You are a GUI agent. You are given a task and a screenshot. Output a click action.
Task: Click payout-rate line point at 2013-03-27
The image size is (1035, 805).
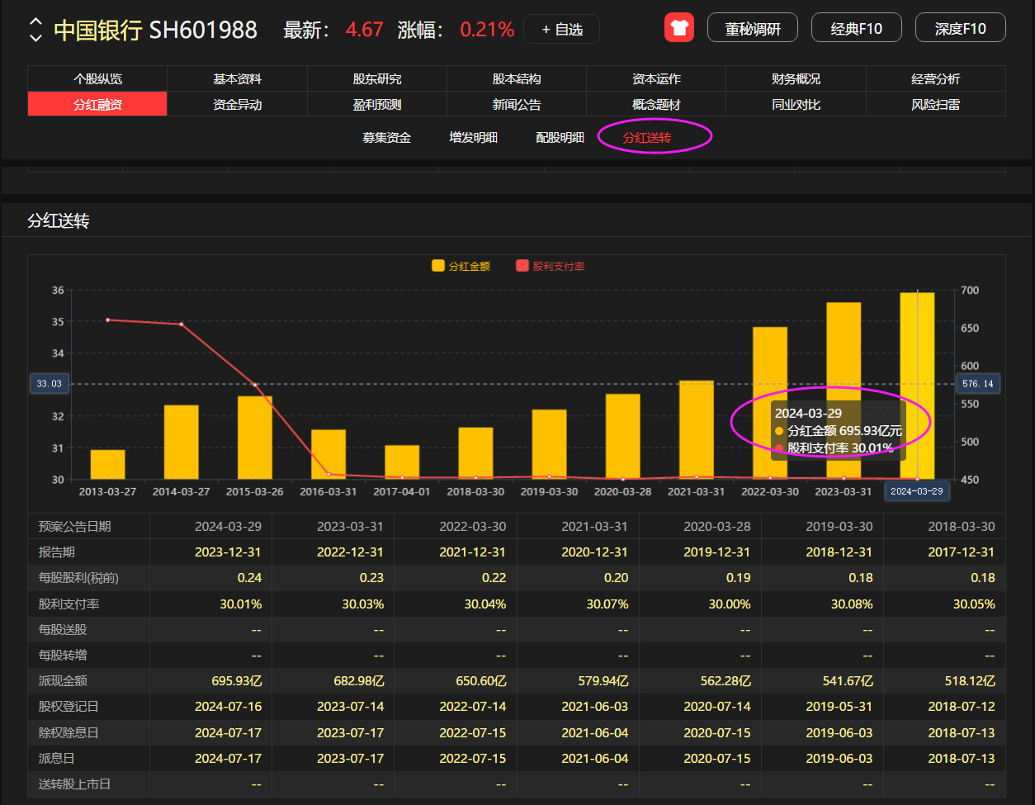coord(108,320)
